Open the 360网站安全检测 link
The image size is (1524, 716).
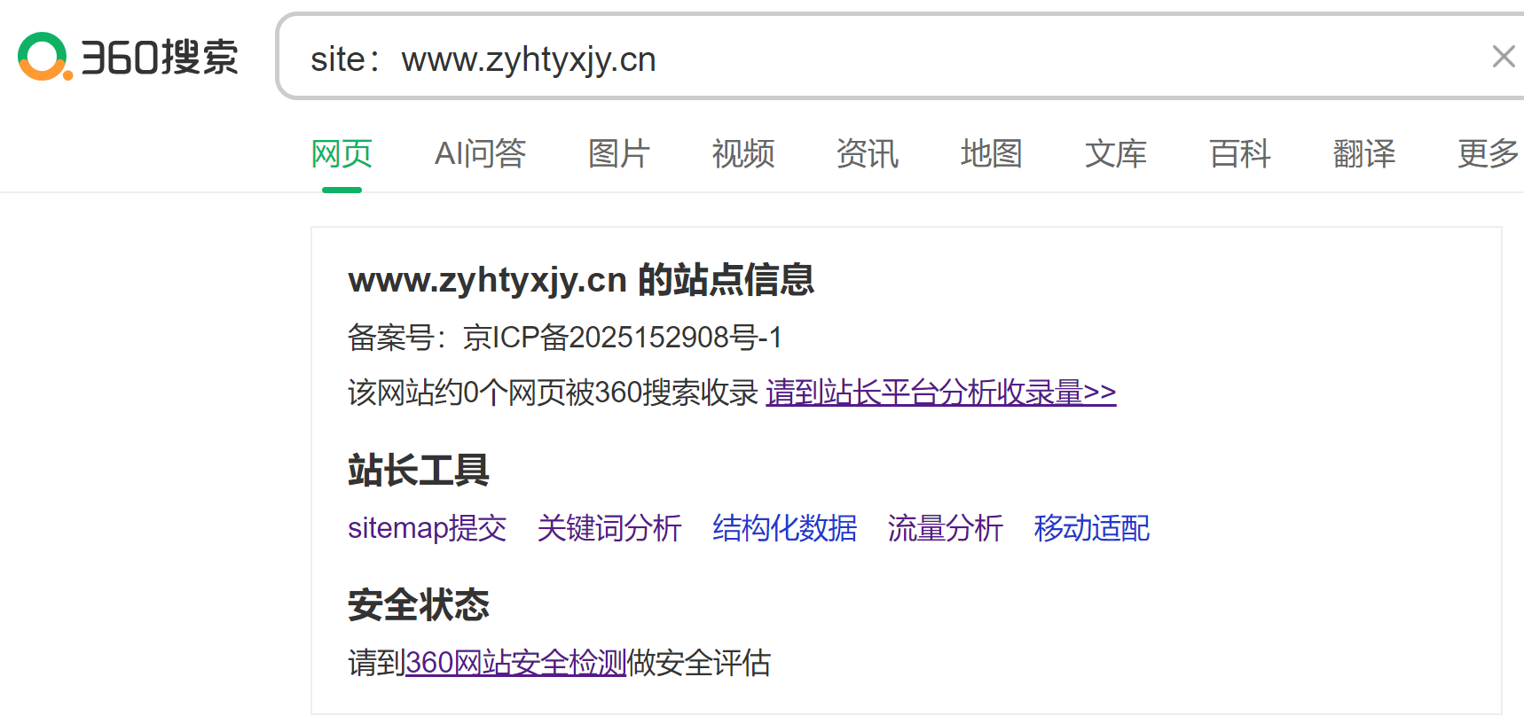516,663
